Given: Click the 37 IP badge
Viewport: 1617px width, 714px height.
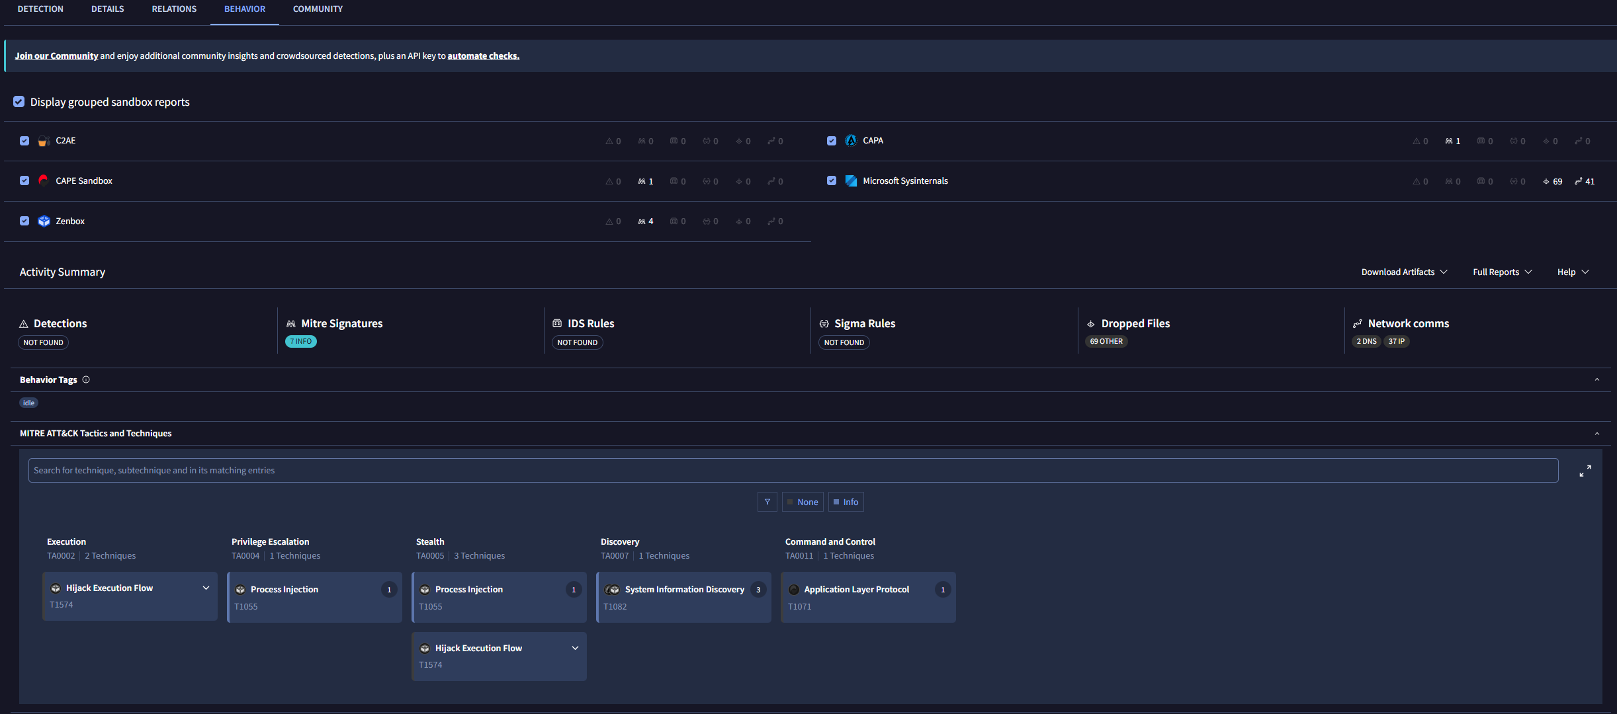Looking at the screenshot, I should (x=1397, y=342).
